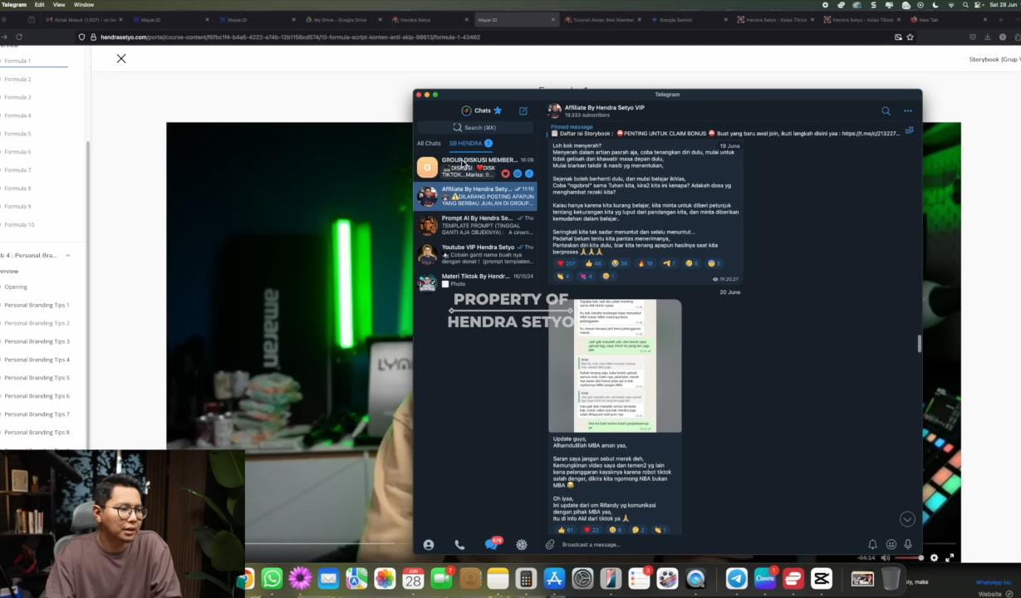1021x598 pixels.
Task: Mute the video player speaker icon
Action: (886, 558)
